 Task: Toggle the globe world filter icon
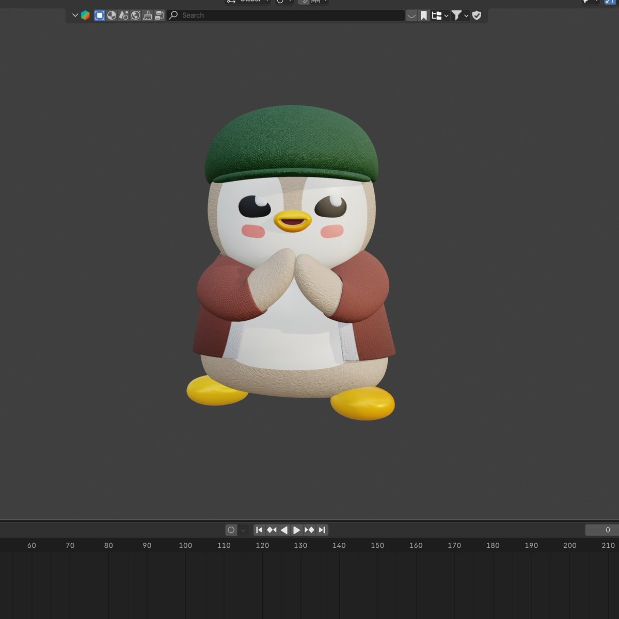pos(135,15)
